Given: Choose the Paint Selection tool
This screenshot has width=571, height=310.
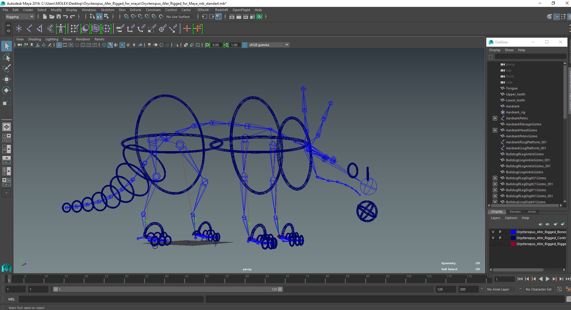Looking at the screenshot, I should coord(7,68).
